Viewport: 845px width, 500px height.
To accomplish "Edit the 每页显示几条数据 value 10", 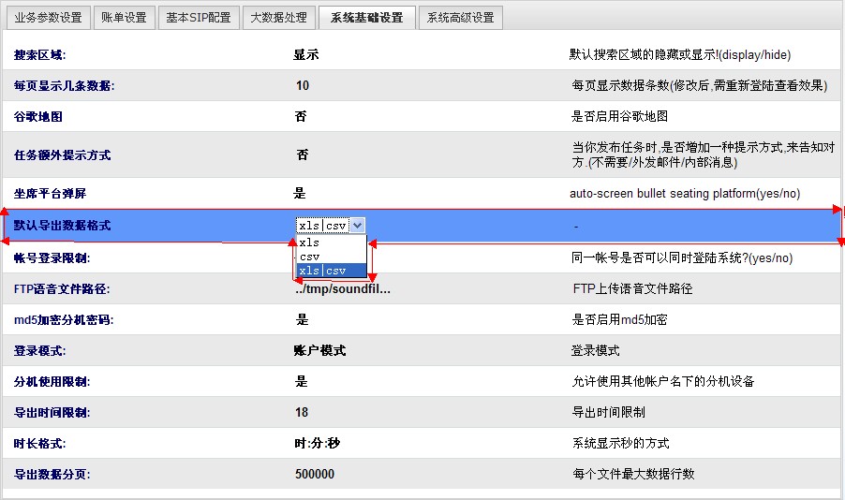I will [302, 86].
